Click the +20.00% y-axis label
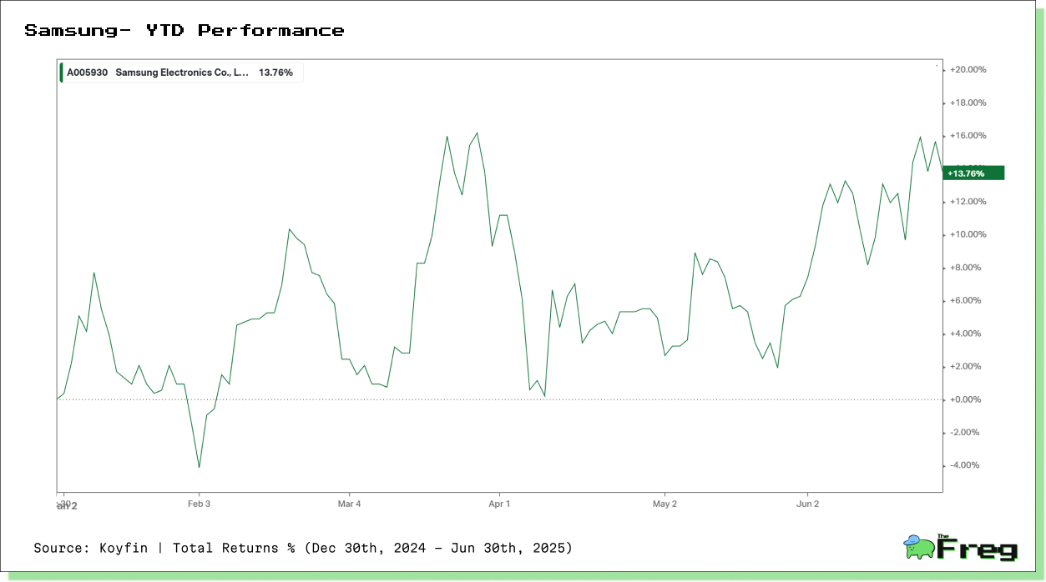 click(968, 70)
